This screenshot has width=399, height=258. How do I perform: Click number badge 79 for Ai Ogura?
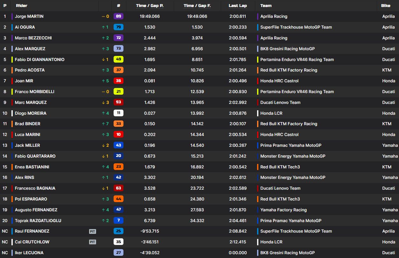[118, 27]
